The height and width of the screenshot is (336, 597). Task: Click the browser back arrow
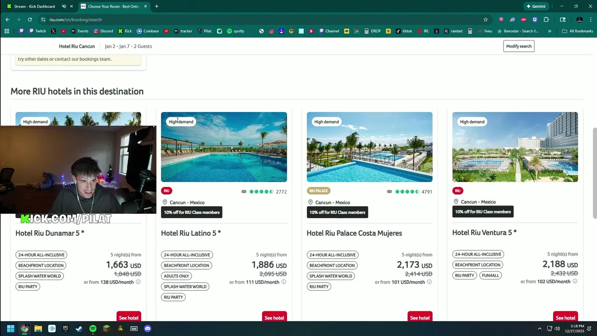pyautogui.click(x=7, y=20)
